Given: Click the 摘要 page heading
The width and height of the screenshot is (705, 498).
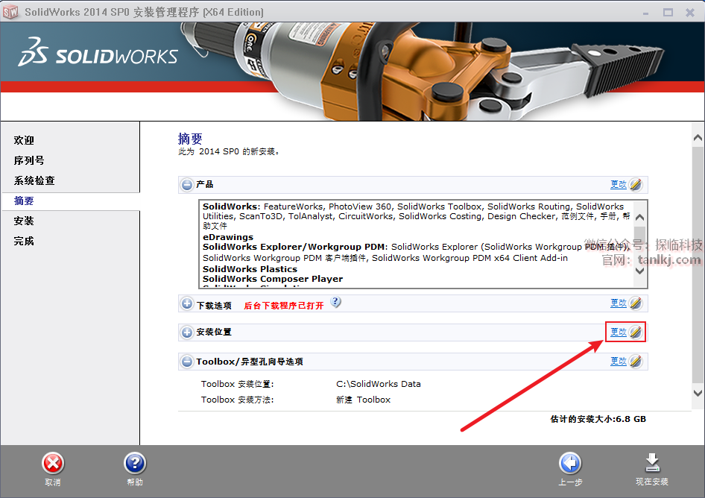Looking at the screenshot, I should point(190,139).
